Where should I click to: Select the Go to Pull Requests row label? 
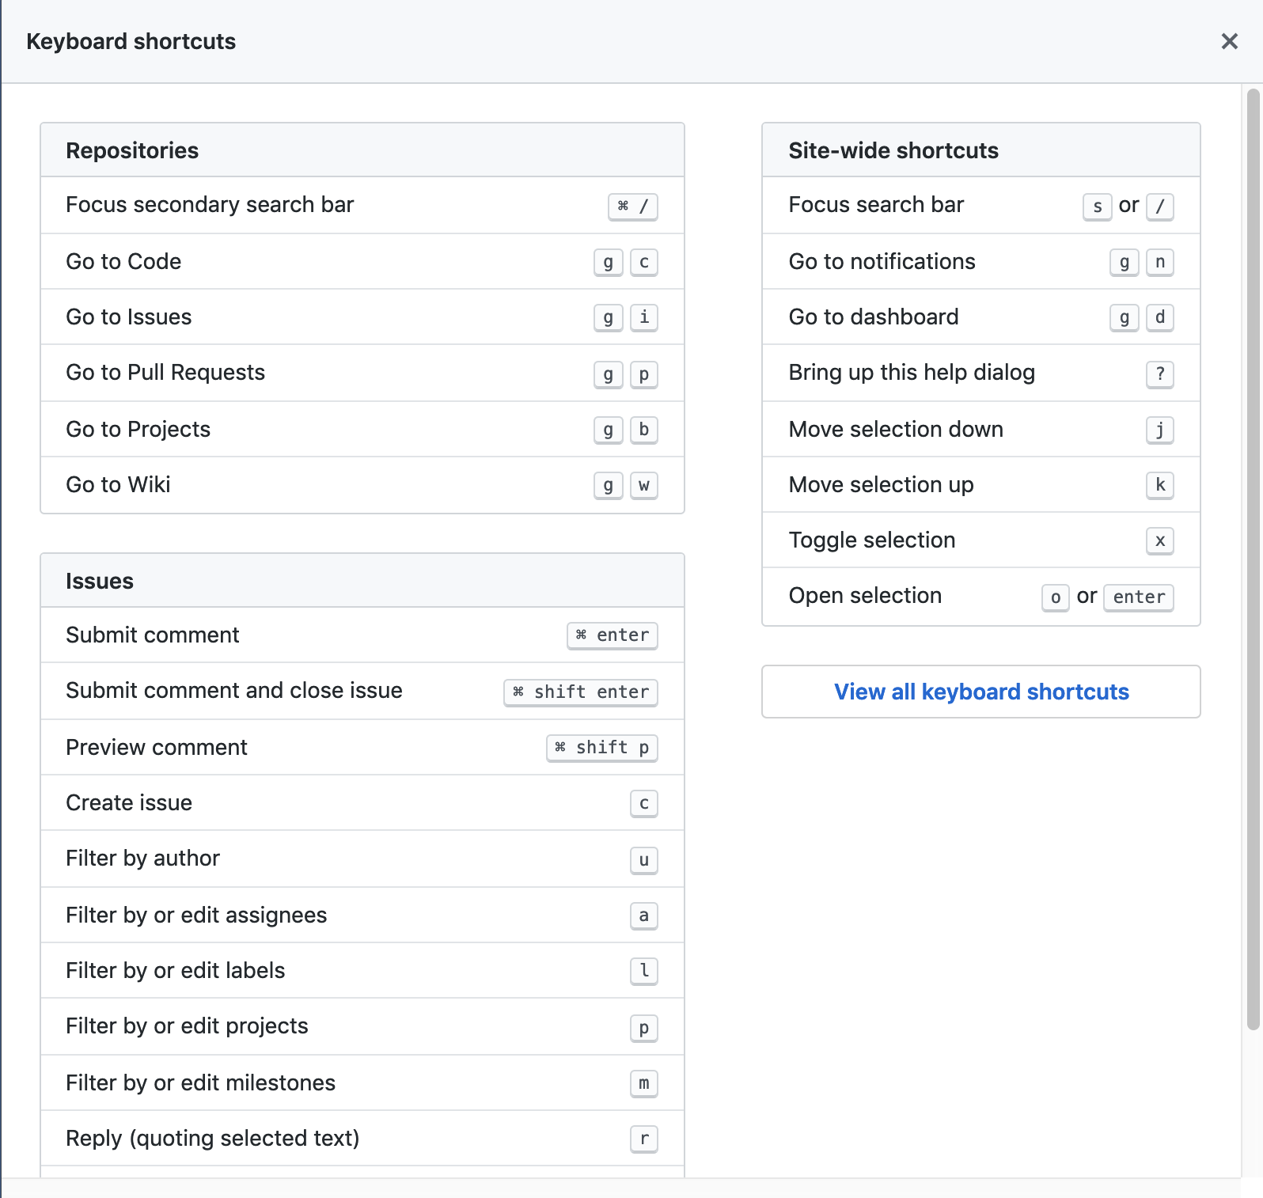(165, 373)
